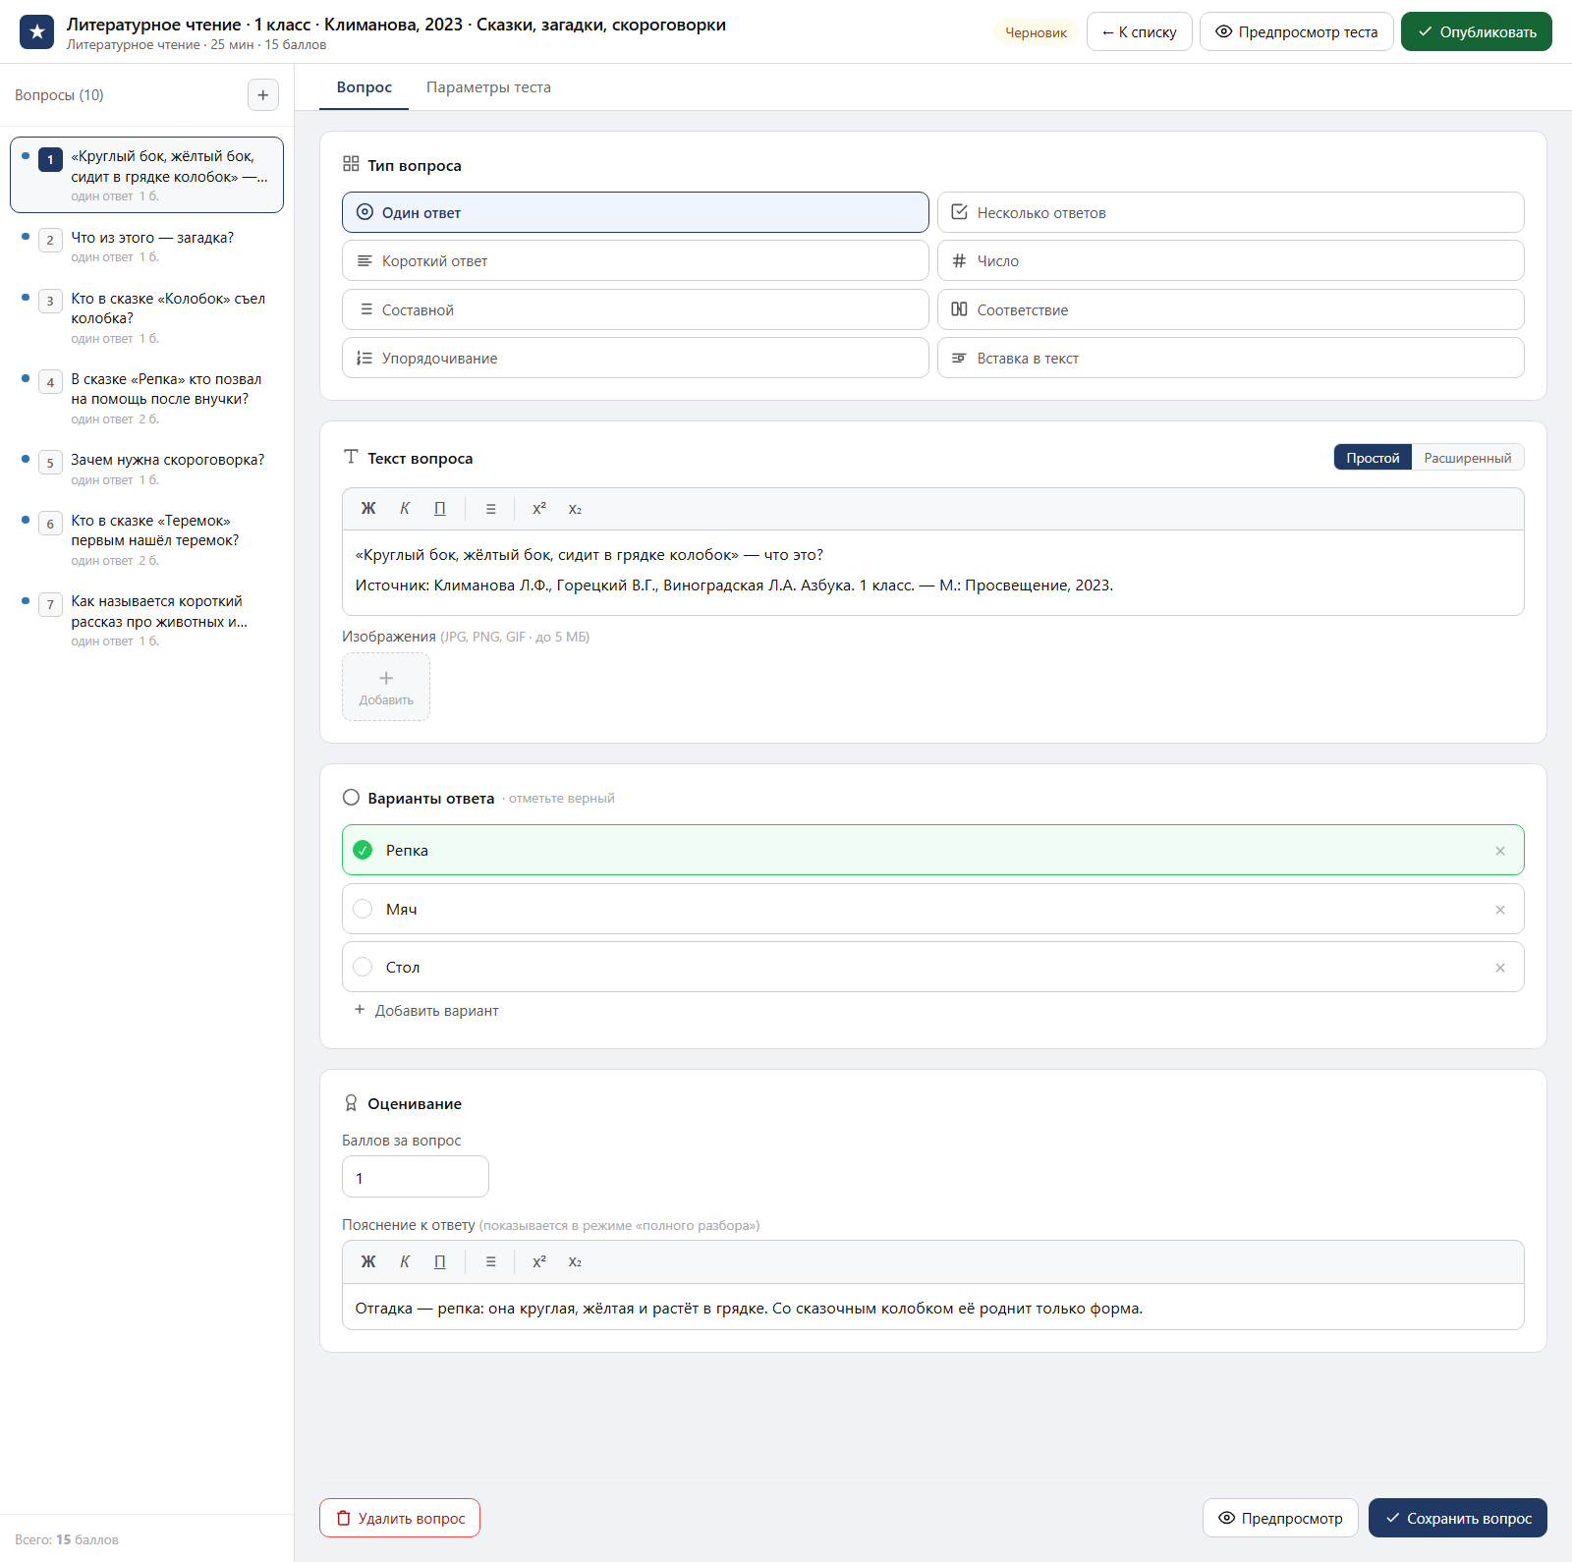Remove the answer option Мяч
This screenshot has width=1572, height=1562.
pos(1500,910)
